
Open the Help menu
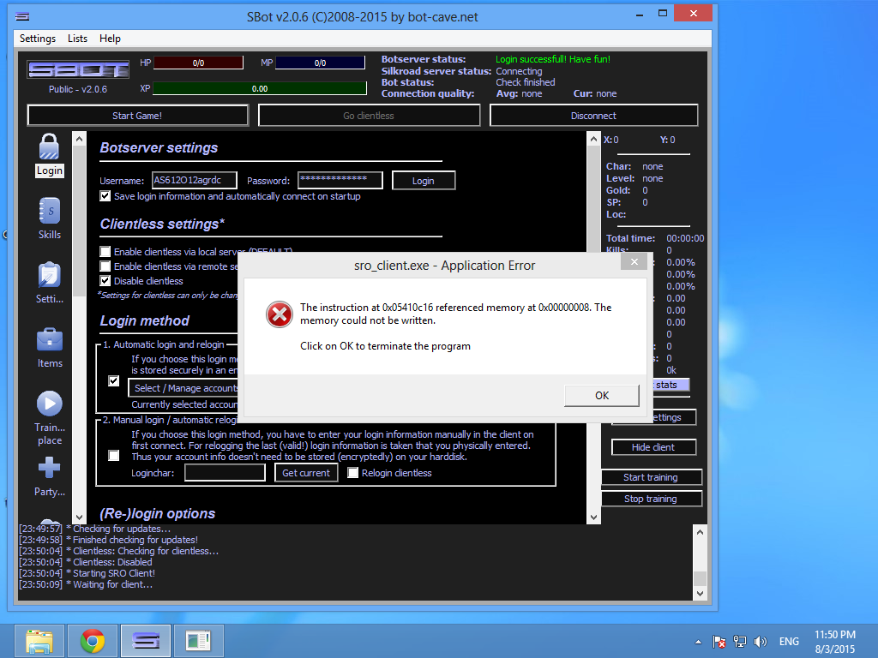(110, 39)
